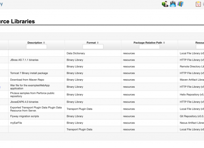Select 'Download from Maven Repo' description
Screen dimensions: 204x148
pyautogui.click(x=27, y=80)
